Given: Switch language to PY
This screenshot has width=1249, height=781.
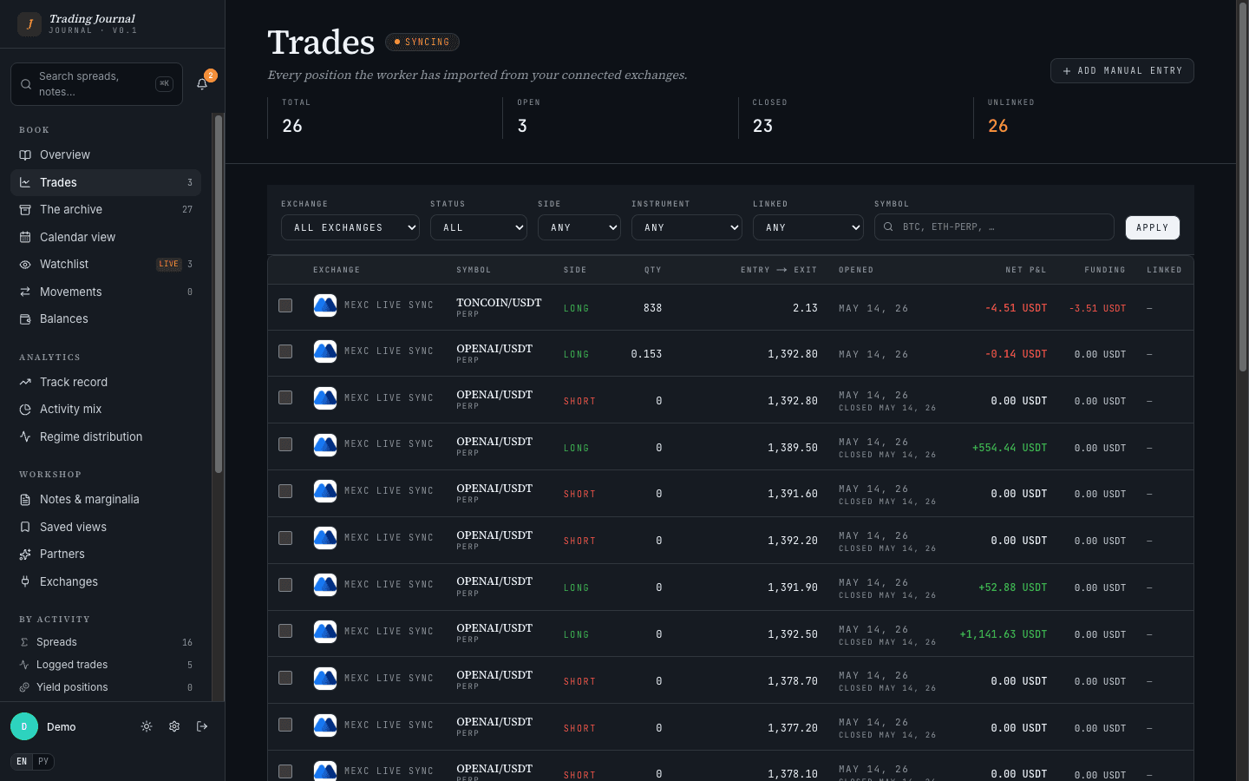Looking at the screenshot, I should click(43, 762).
